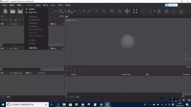The image size is (191, 107).
Task: Click the Jobs pane horizontal scrollbar
Action: [x=124, y=94]
